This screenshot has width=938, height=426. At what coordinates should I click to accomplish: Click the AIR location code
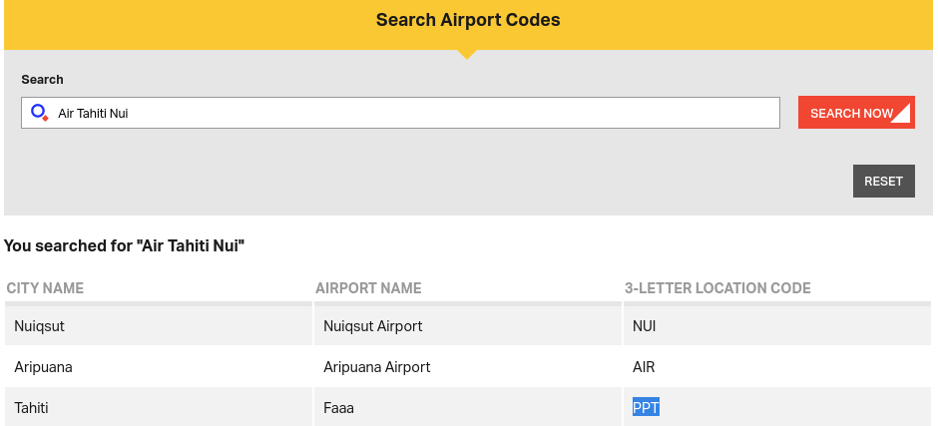point(644,367)
